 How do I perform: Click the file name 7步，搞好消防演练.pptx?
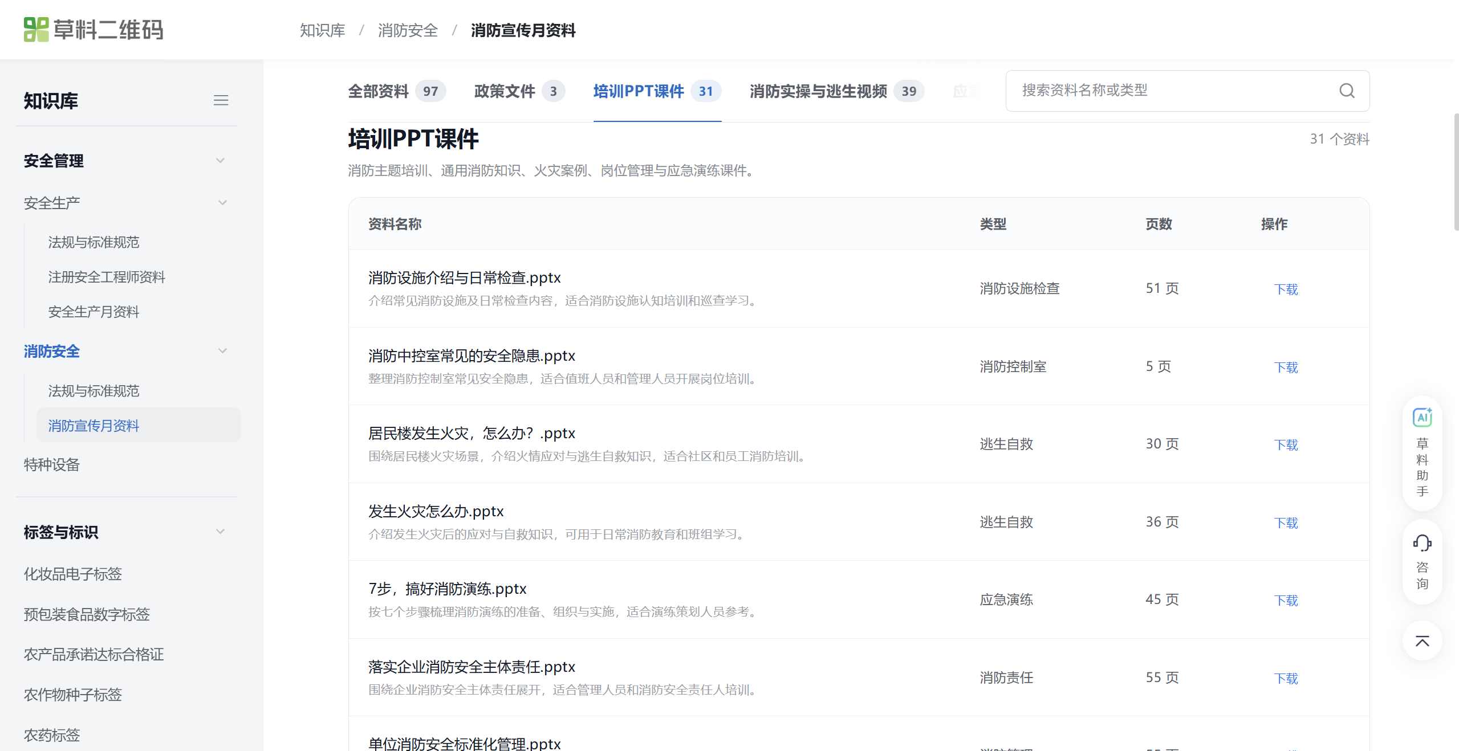pyautogui.click(x=448, y=589)
